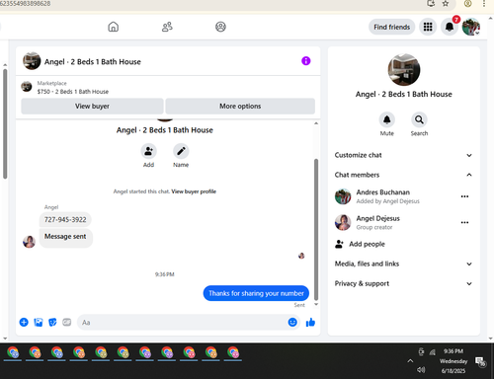
Task: Open the last Chrome taskbar icon
Action: pyautogui.click(x=233, y=353)
